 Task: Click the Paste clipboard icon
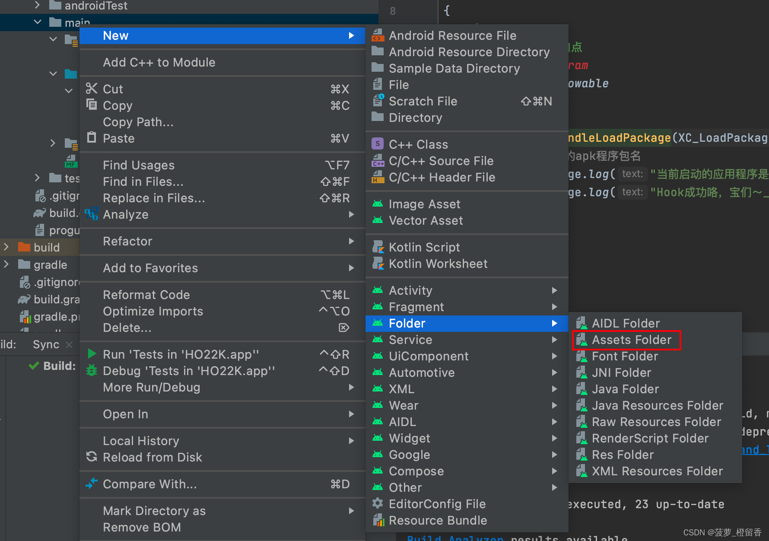click(92, 138)
